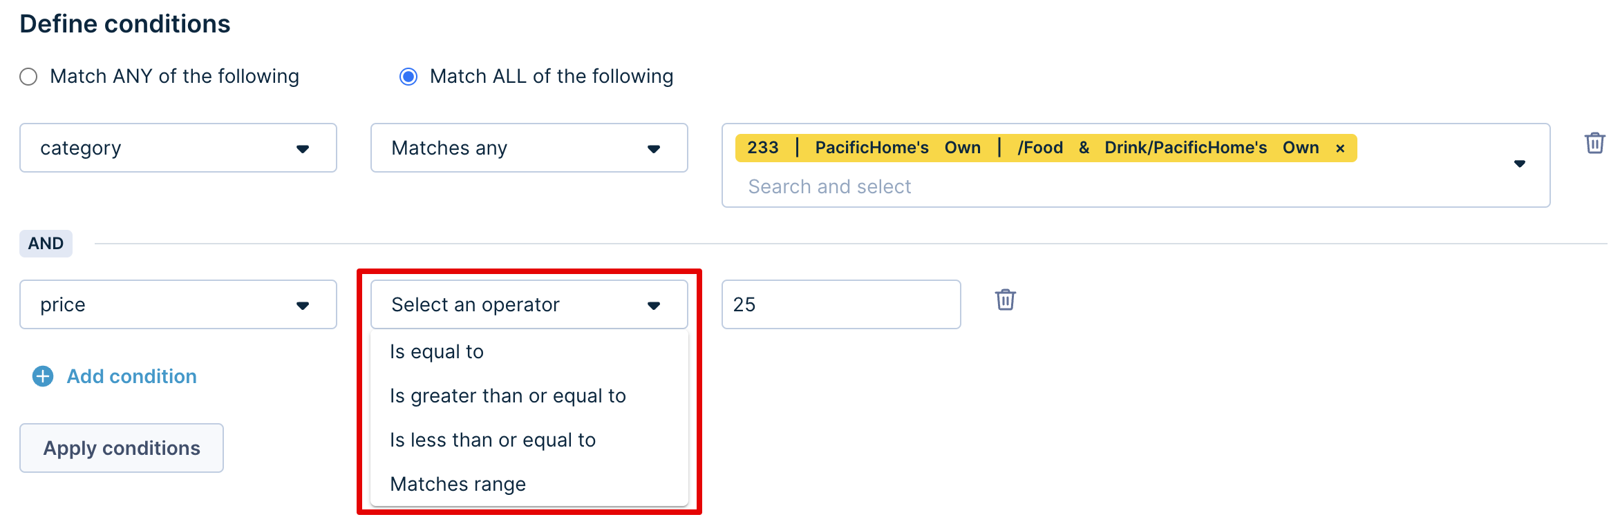Click the Add condition link
This screenshot has width=1620, height=517.
coord(131,376)
